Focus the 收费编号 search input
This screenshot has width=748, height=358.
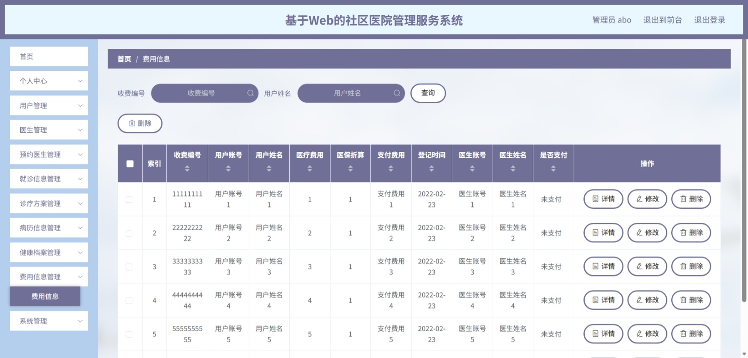[x=205, y=93]
